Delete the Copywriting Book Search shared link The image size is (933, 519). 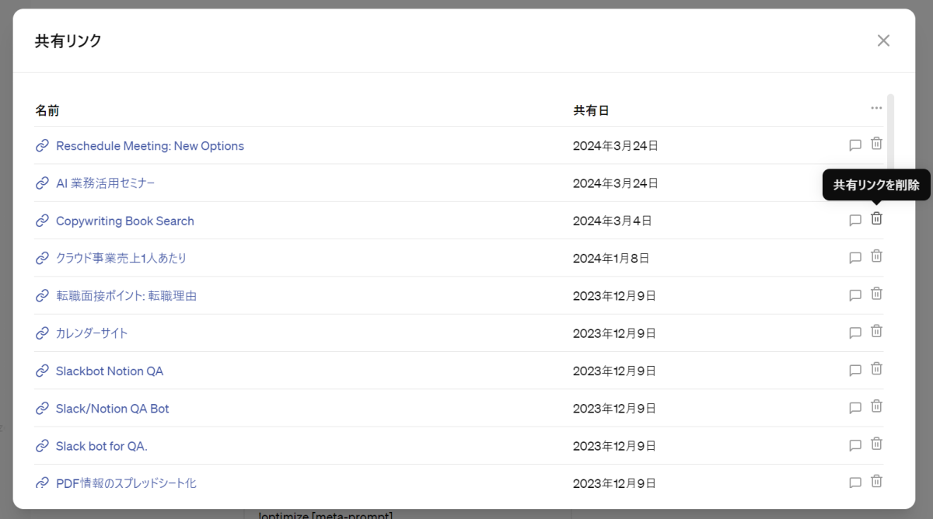point(876,218)
